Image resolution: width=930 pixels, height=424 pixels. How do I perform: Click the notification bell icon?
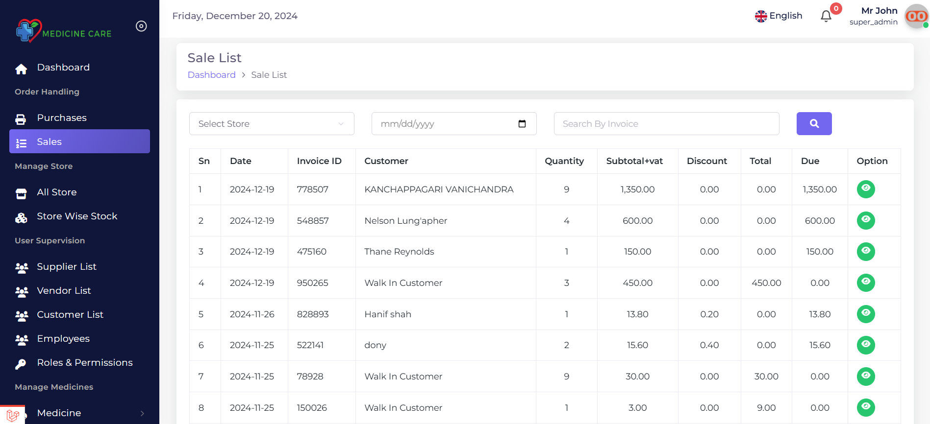tap(826, 16)
